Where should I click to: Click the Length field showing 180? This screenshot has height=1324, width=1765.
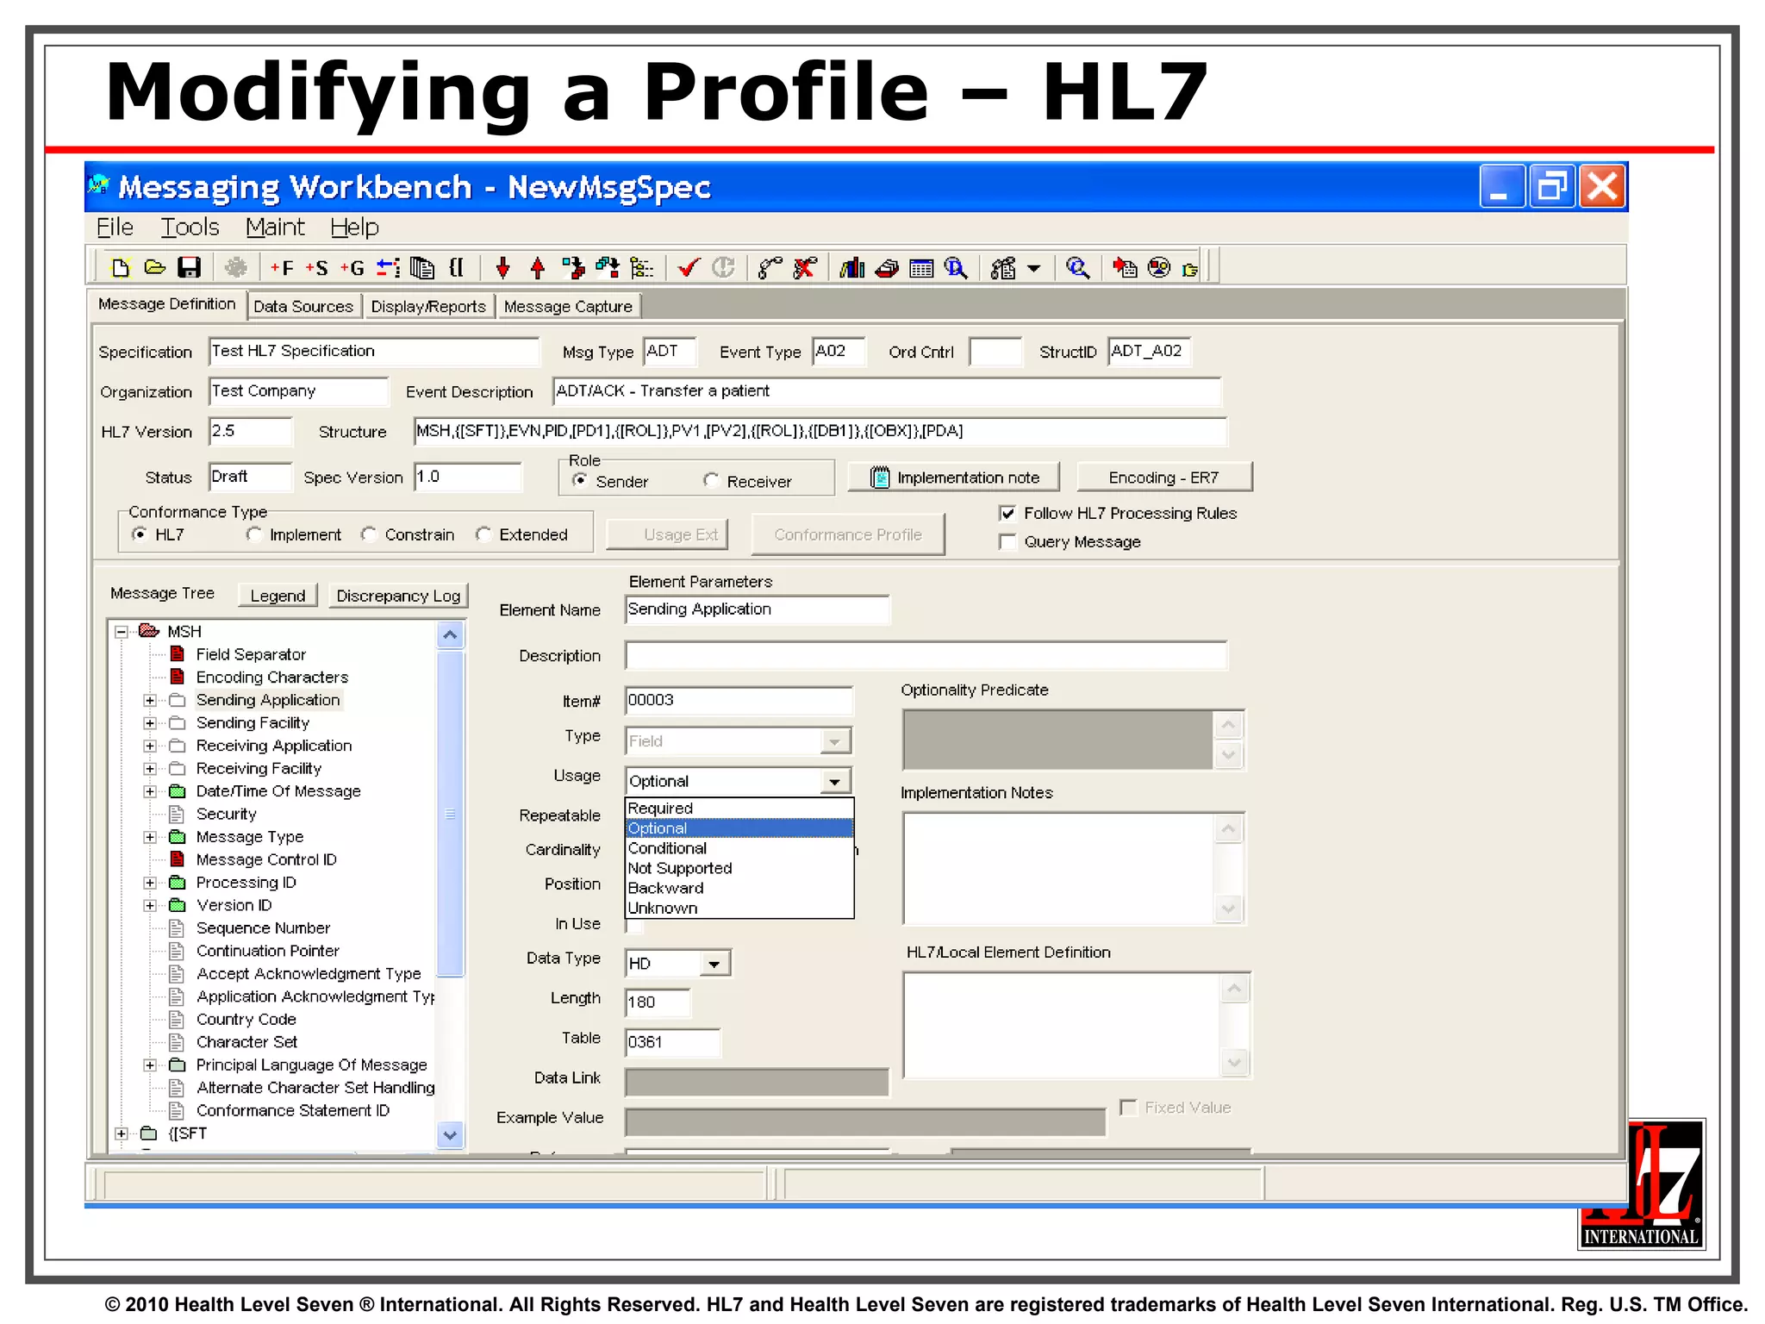(x=658, y=1002)
